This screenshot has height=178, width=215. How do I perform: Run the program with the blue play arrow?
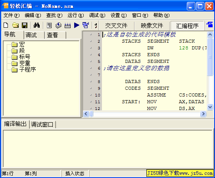click(77, 25)
